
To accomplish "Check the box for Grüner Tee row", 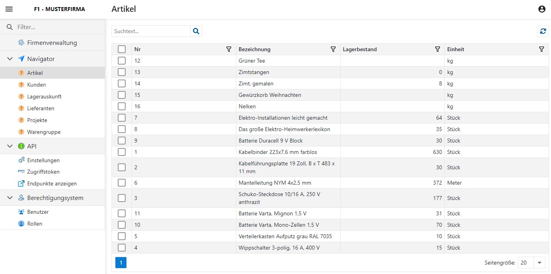I will (122, 61).
